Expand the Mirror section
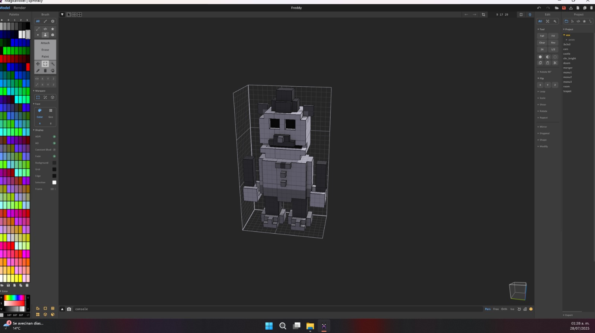The width and height of the screenshot is (595, 333). [x=543, y=127]
